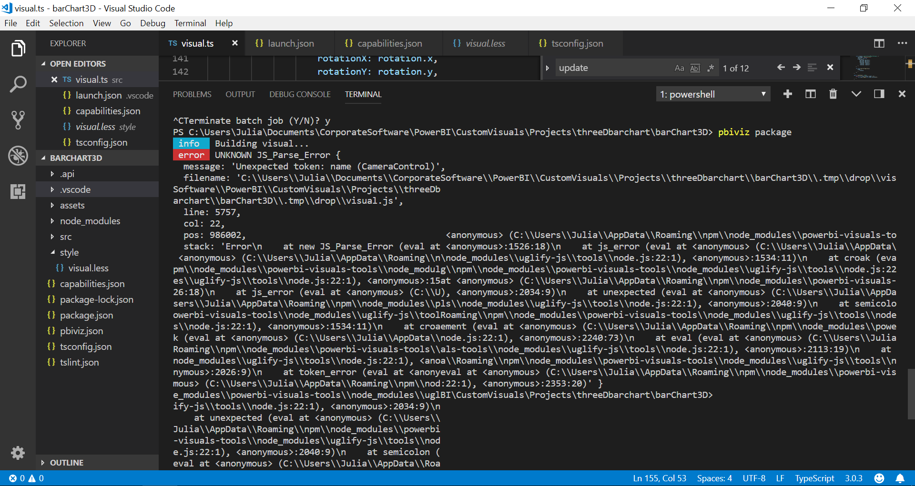Switch to the DEBUG CONSOLE tab

click(300, 94)
